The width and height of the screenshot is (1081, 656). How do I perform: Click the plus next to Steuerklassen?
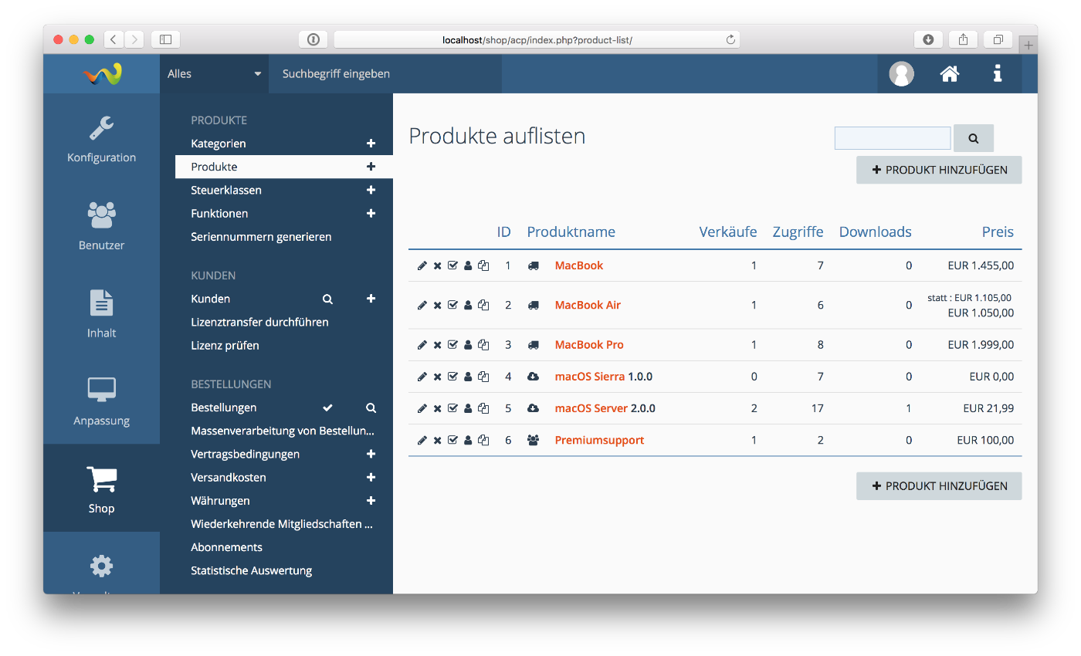(x=371, y=190)
